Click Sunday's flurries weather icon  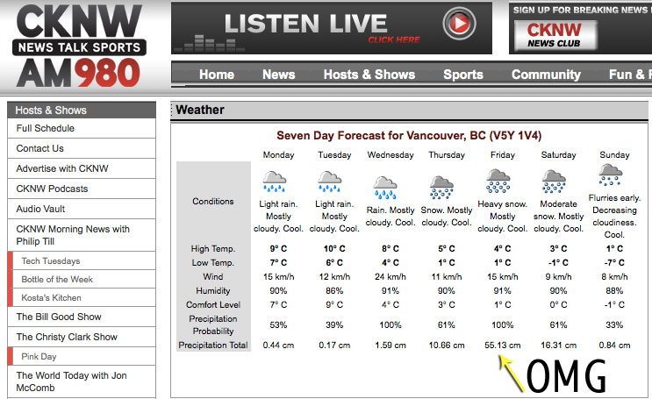pos(611,175)
